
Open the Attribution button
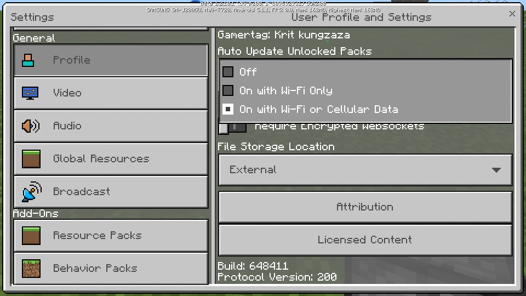click(x=365, y=207)
